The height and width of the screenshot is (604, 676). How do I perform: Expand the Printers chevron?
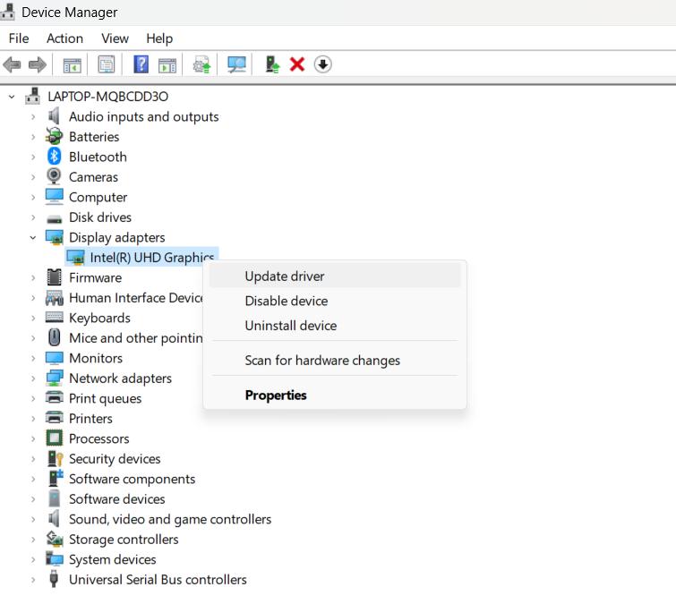tap(33, 419)
